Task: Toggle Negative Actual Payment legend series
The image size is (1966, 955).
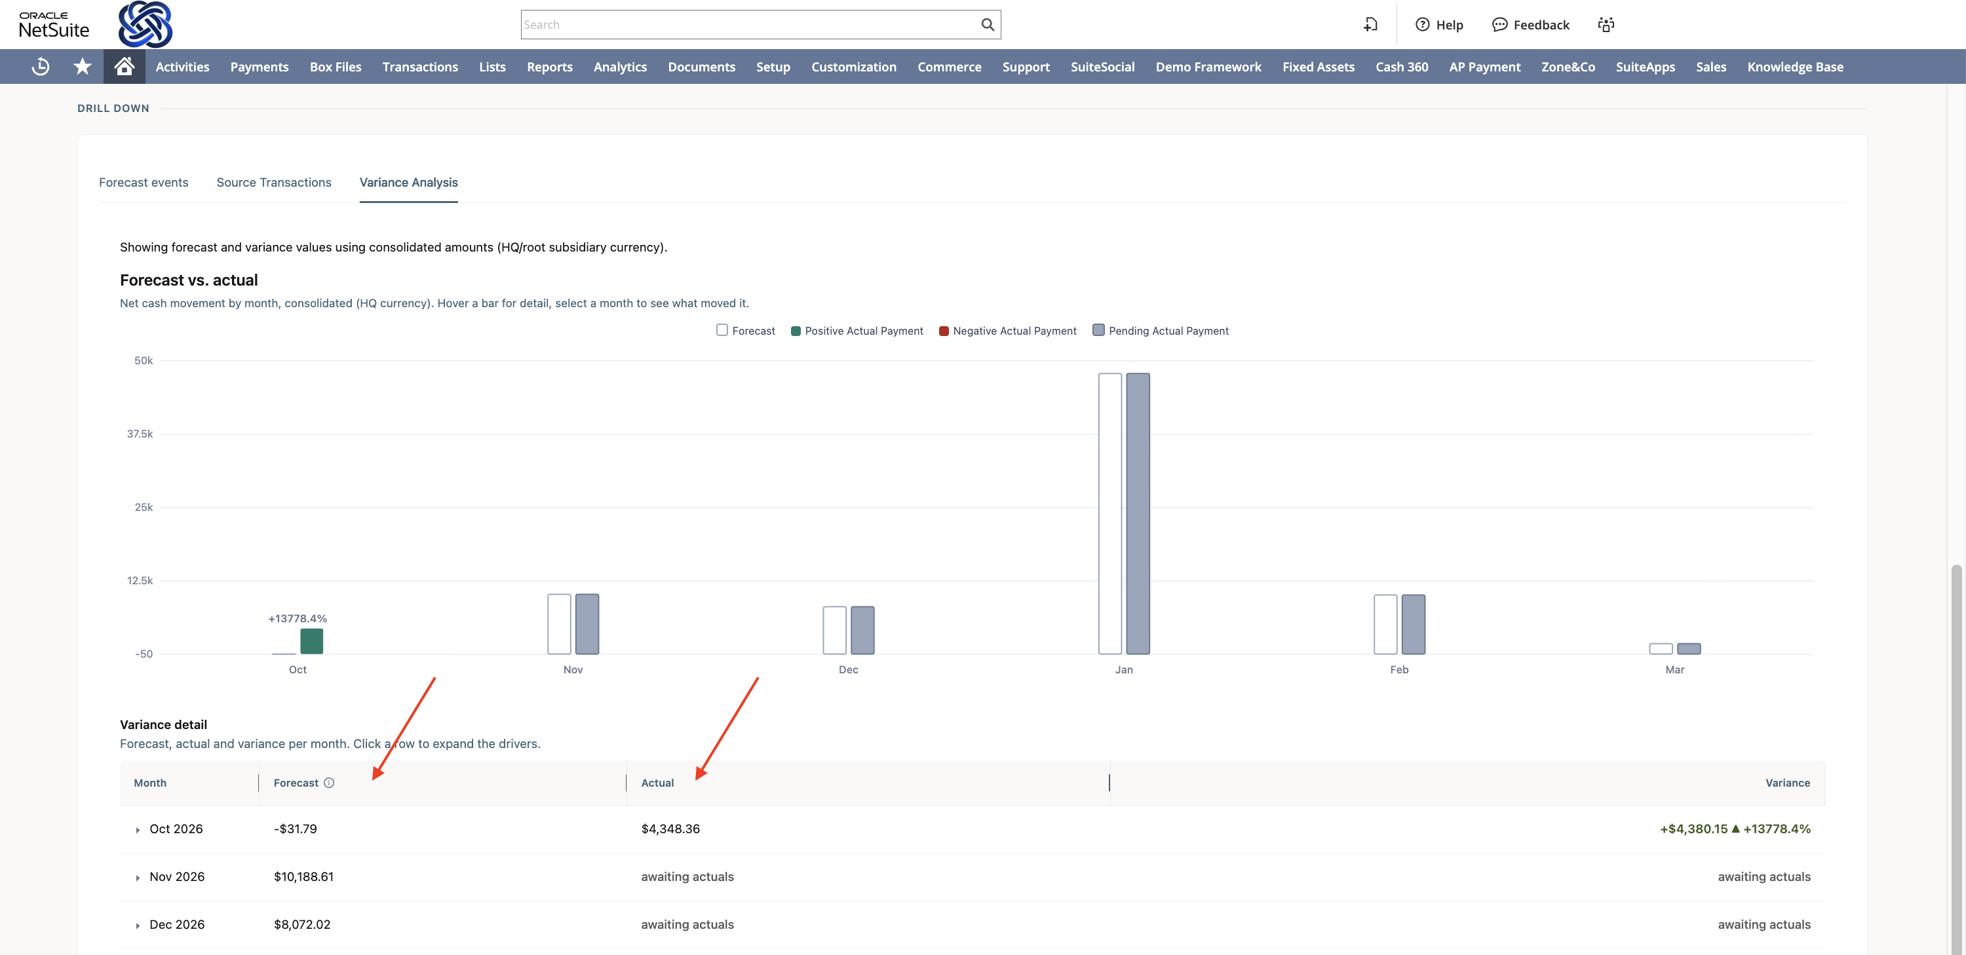Action: click(x=1007, y=330)
